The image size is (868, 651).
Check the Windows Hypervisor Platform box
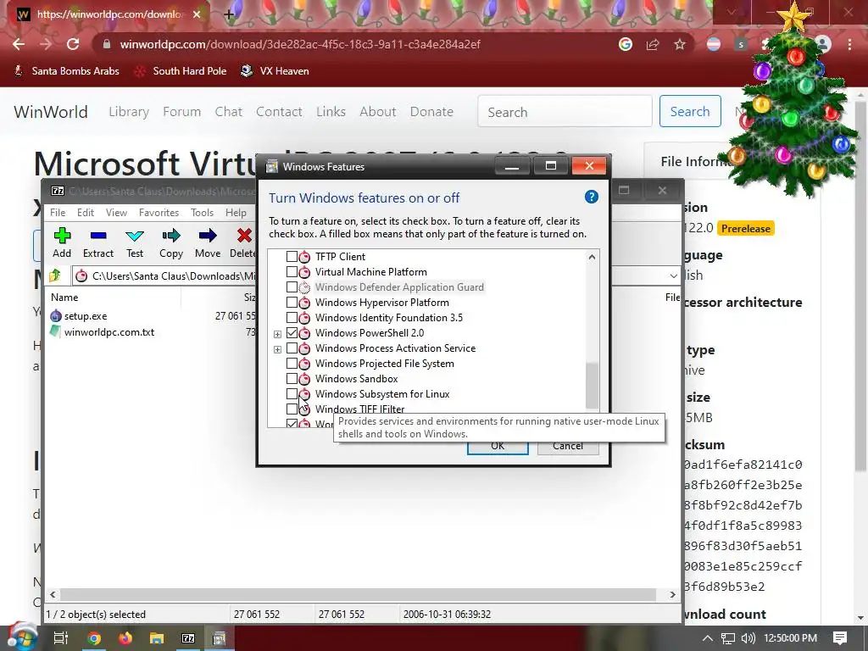click(x=292, y=303)
